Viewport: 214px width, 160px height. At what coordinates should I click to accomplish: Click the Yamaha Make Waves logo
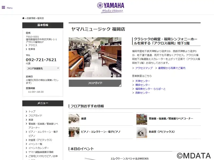(111, 8)
